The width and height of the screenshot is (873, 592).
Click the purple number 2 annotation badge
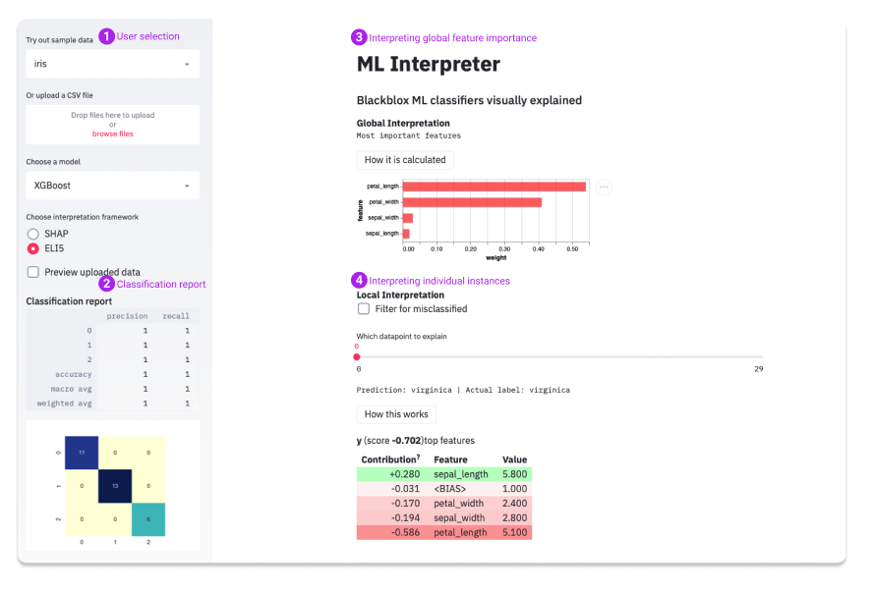(107, 284)
